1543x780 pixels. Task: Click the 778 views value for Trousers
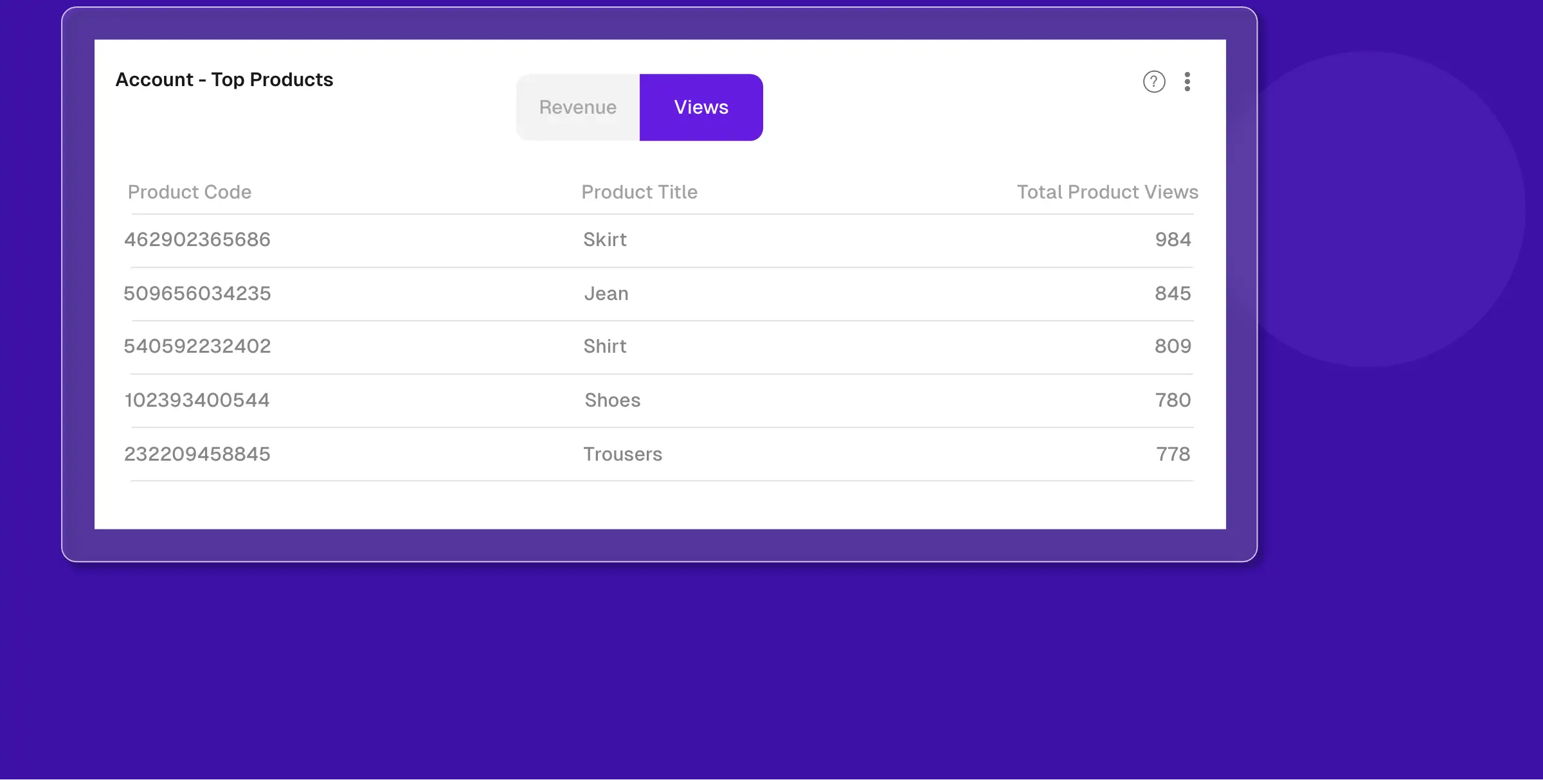(x=1173, y=454)
